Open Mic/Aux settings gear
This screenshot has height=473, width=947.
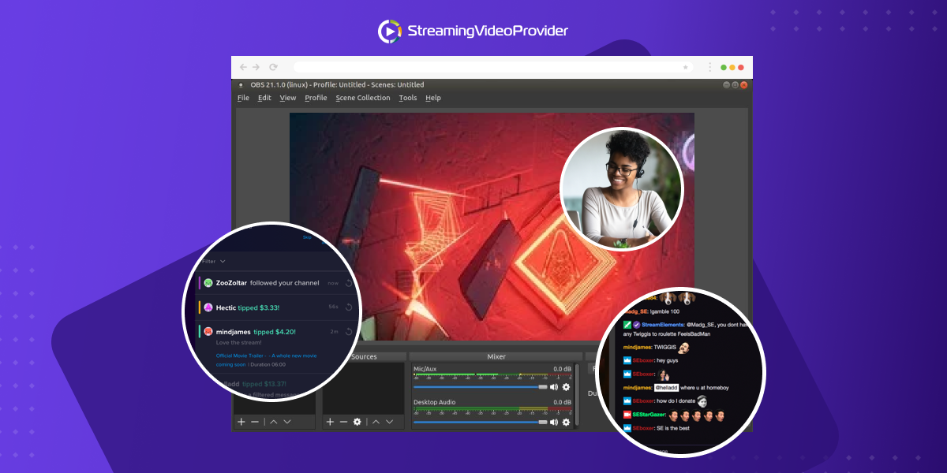[566, 387]
